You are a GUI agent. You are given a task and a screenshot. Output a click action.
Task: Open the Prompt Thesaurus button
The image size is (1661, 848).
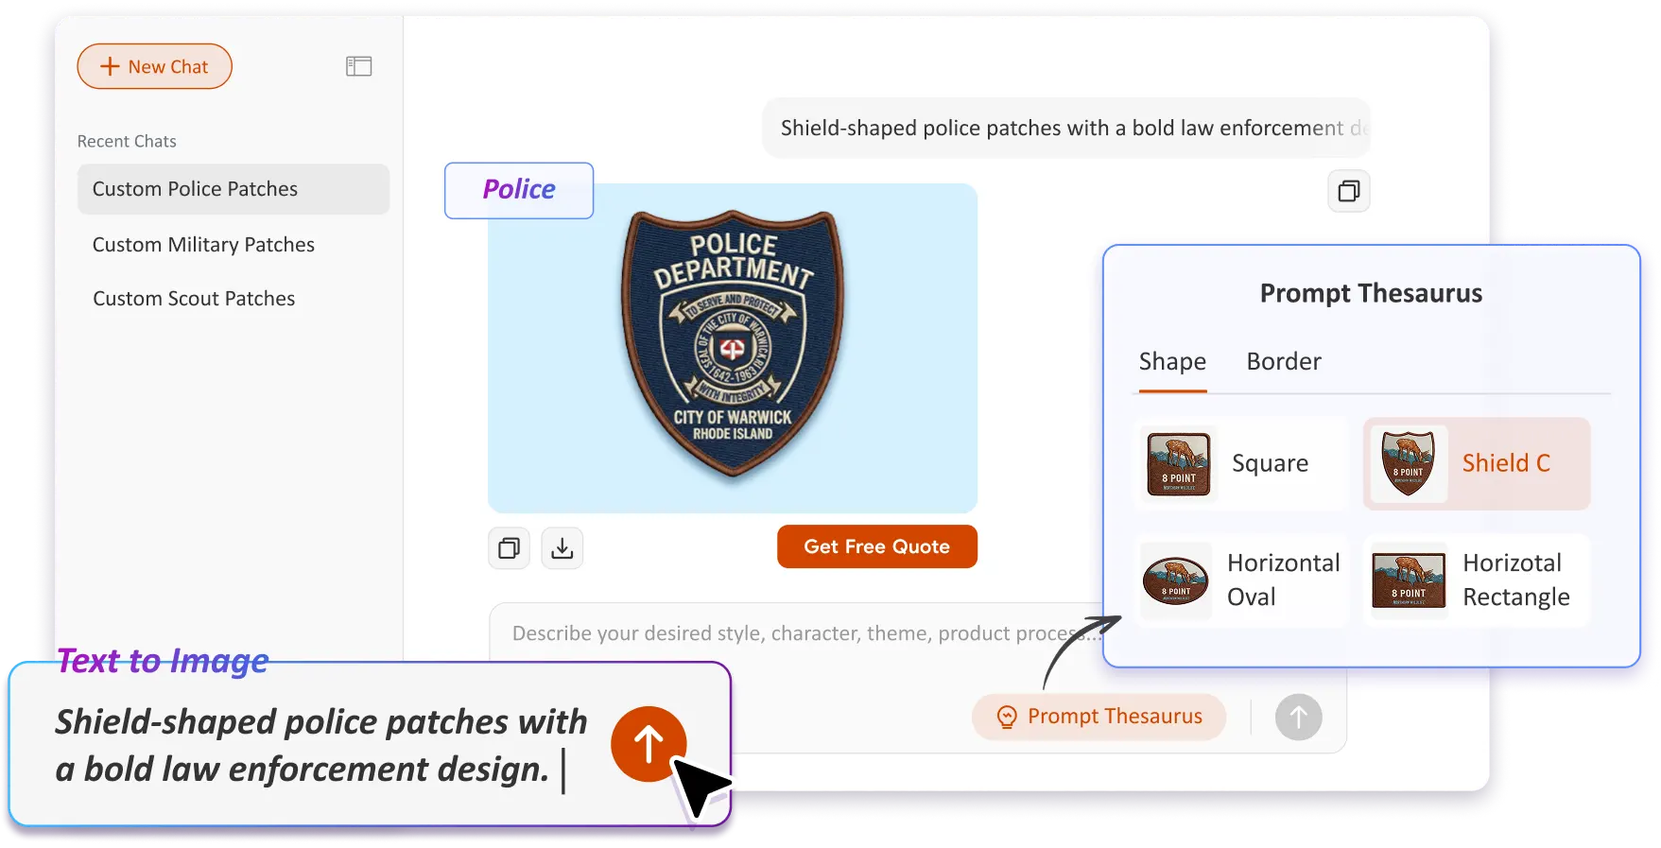point(1099,717)
